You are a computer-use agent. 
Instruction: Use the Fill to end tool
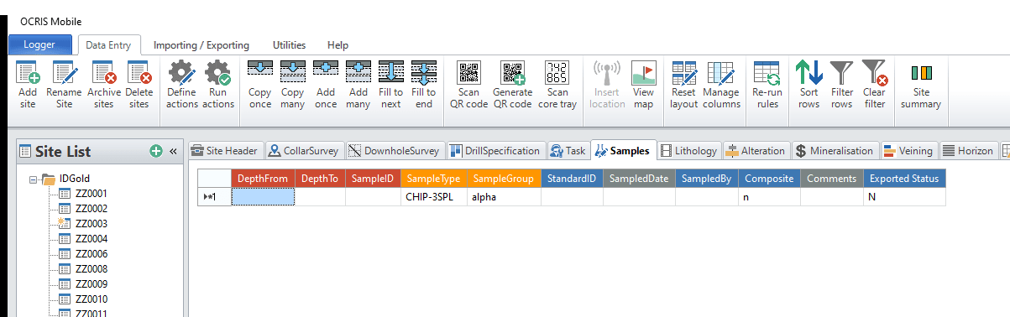coord(424,85)
